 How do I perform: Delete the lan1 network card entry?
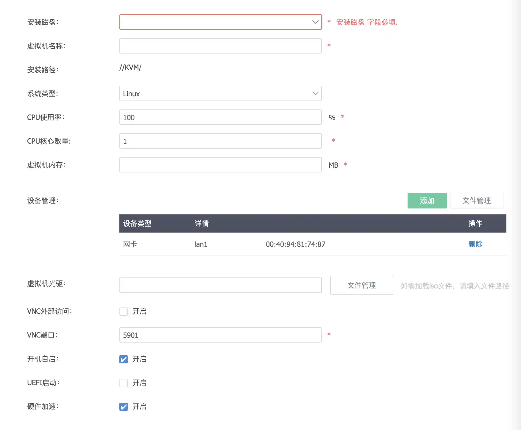(x=475, y=244)
